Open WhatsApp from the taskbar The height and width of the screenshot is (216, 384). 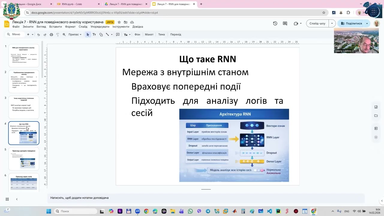(190, 211)
